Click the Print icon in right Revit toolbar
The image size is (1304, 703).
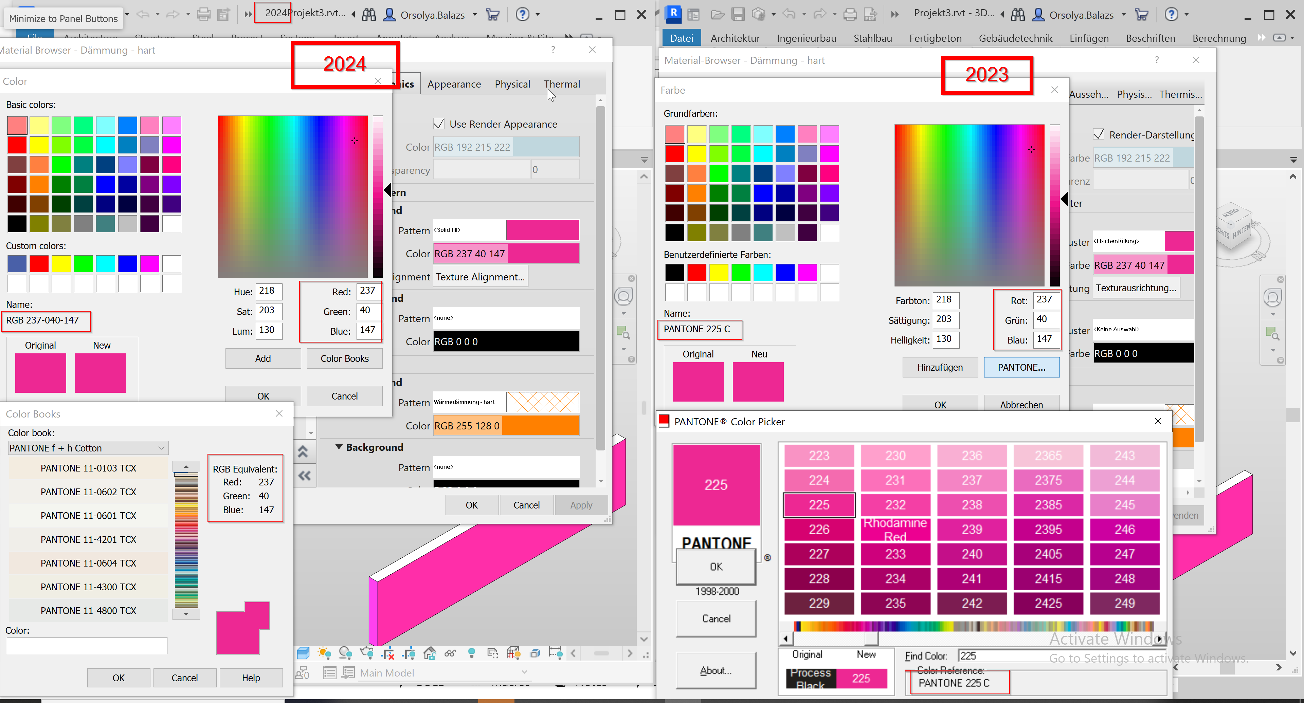(850, 15)
